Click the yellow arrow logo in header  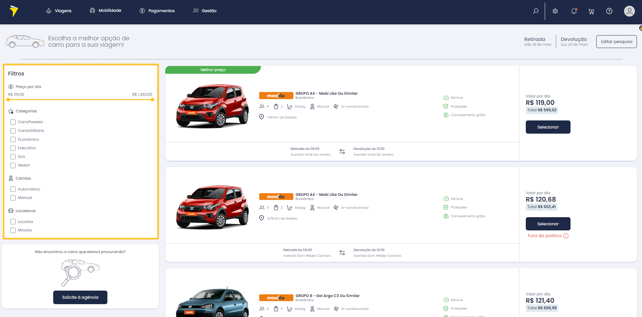tap(14, 11)
